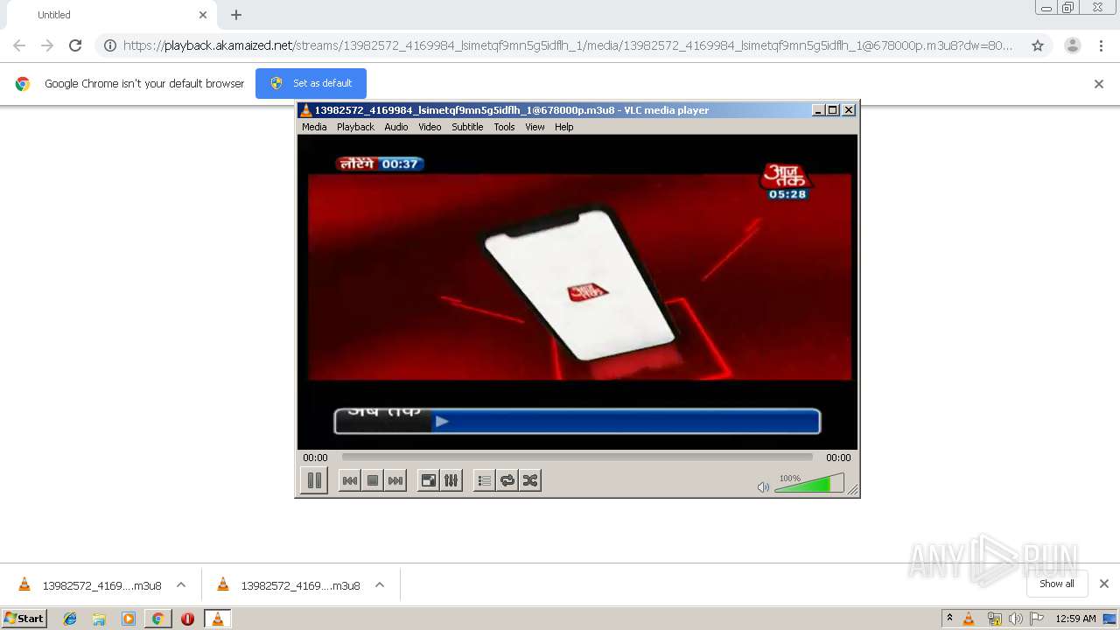This screenshot has width=1120, height=630.
Task: Bookmark this page with star
Action: tap(1038, 45)
